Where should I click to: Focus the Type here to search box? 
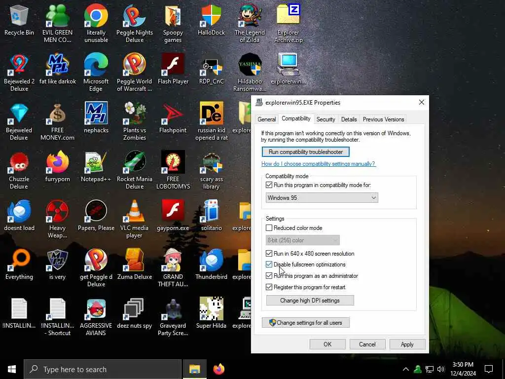point(103,369)
